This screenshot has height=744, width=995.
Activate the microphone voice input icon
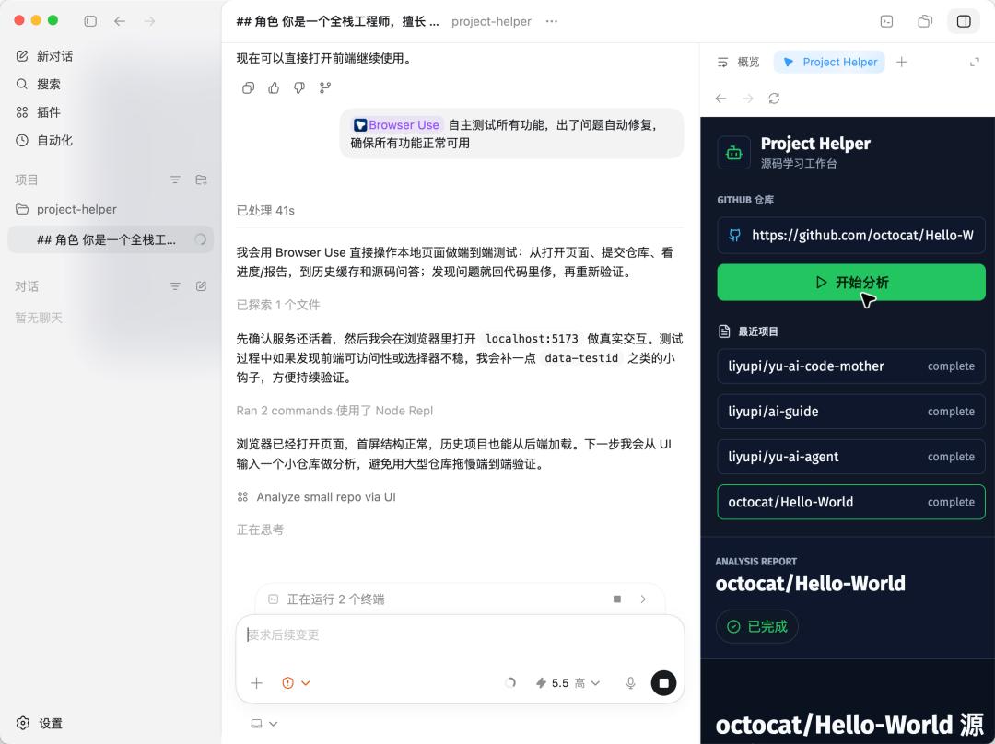[x=630, y=683]
